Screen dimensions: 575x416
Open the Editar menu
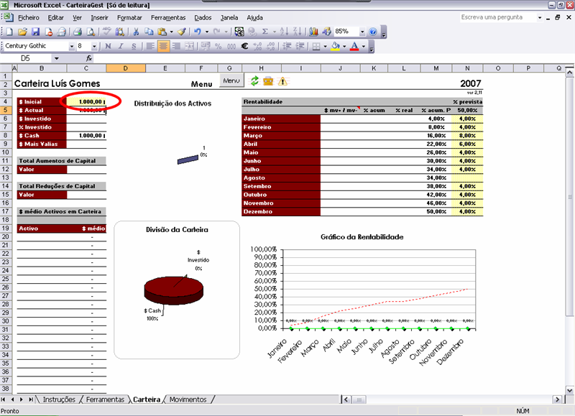point(56,17)
